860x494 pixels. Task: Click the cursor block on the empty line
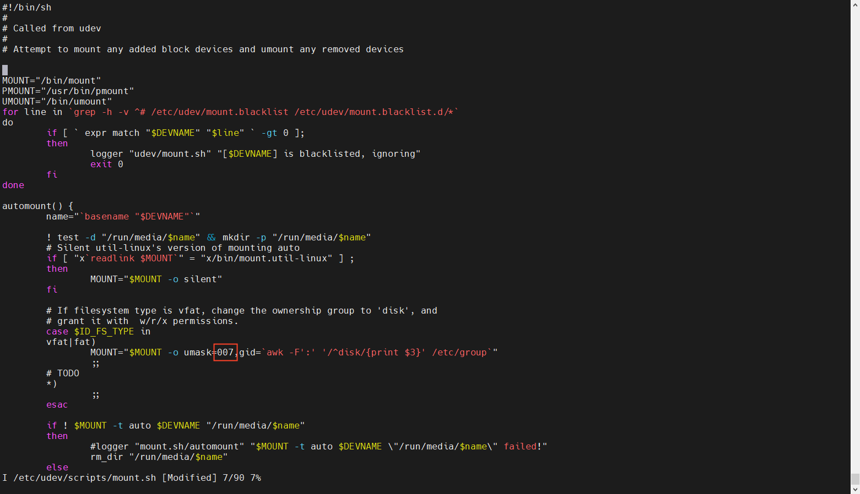click(5, 70)
